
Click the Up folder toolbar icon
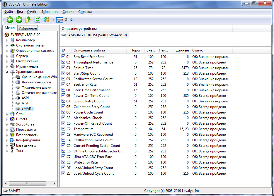click(x=28, y=20)
